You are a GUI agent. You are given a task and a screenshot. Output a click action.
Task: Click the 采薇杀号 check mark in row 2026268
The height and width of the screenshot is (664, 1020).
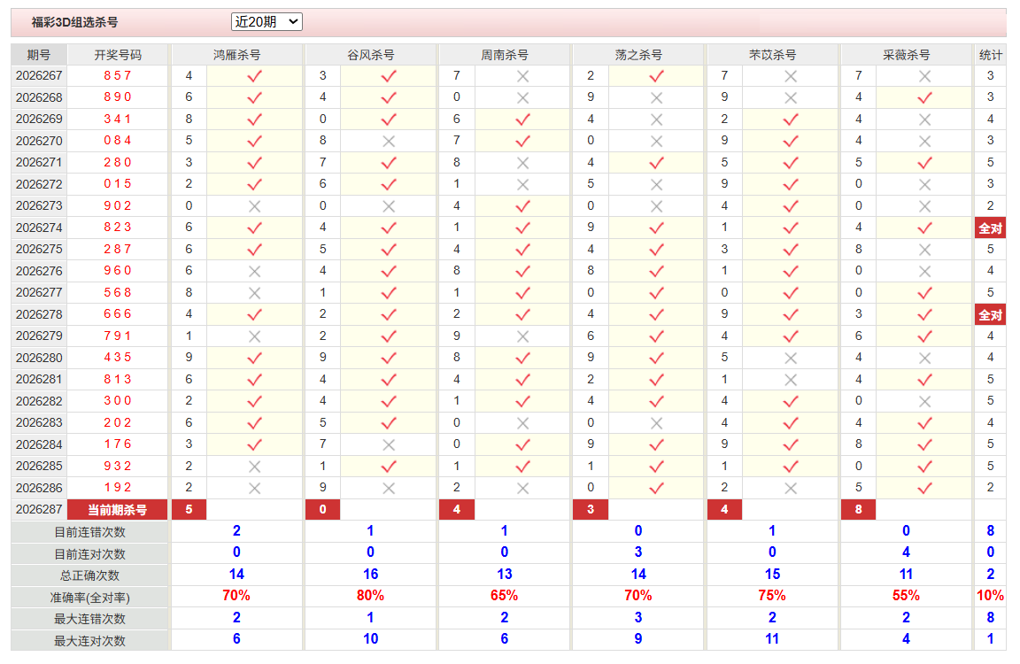click(x=924, y=98)
